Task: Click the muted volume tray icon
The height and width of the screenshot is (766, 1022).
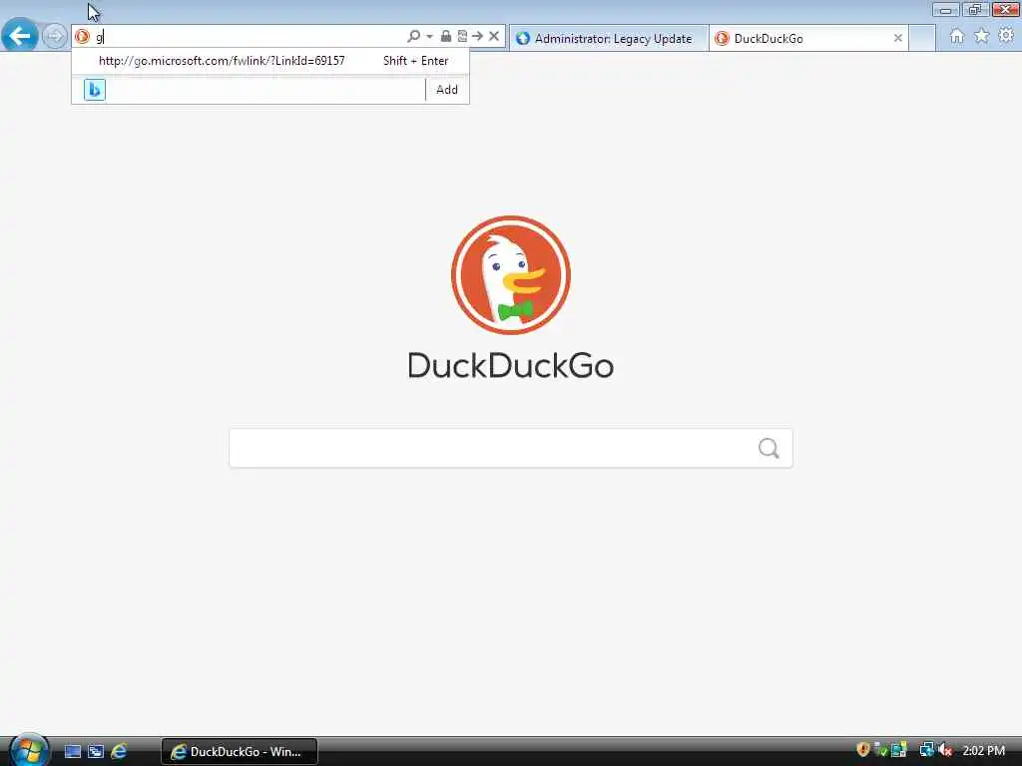Action: pyautogui.click(x=945, y=750)
